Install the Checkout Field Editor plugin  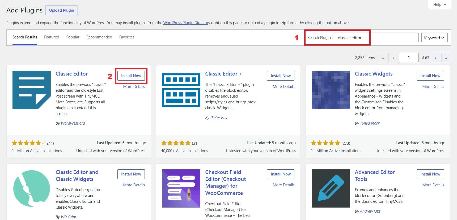click(x=281, y=174)
